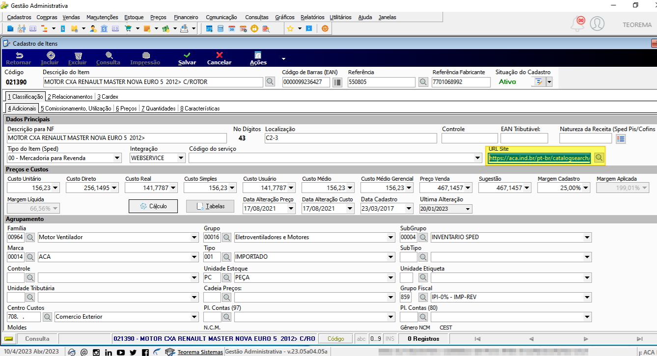
Task: Click the orange power icon in toolbar
Action: [325, 28]
